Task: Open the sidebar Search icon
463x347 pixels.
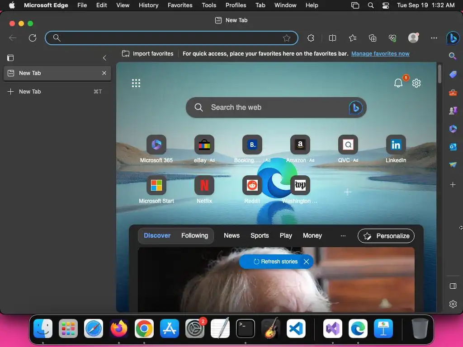Action: click(x=453, y=56)
